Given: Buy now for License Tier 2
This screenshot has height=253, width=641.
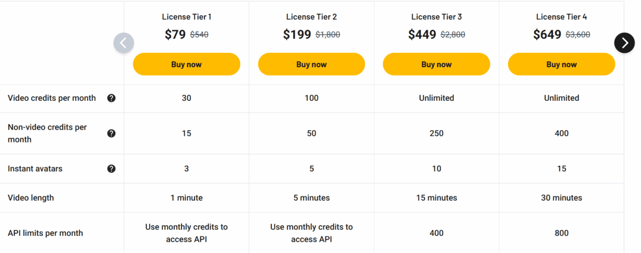Looking at the screenshot, I should pyautogui.click(x=311, y=64).
